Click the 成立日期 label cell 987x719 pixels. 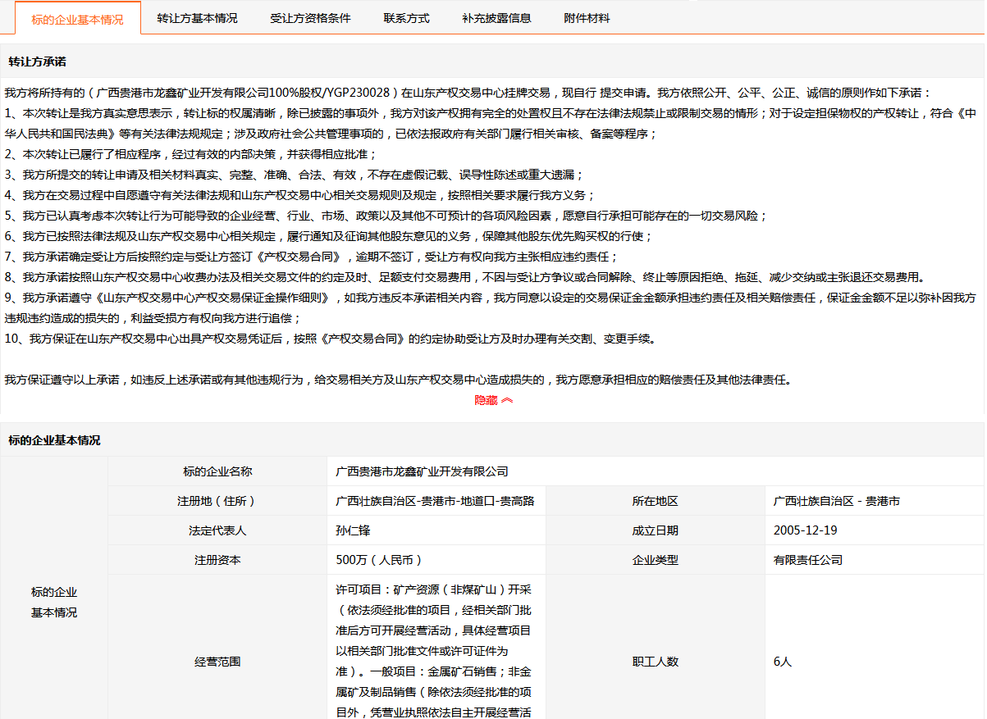pos(655,530)
